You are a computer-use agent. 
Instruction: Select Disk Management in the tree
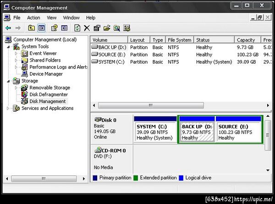(48, 101)
